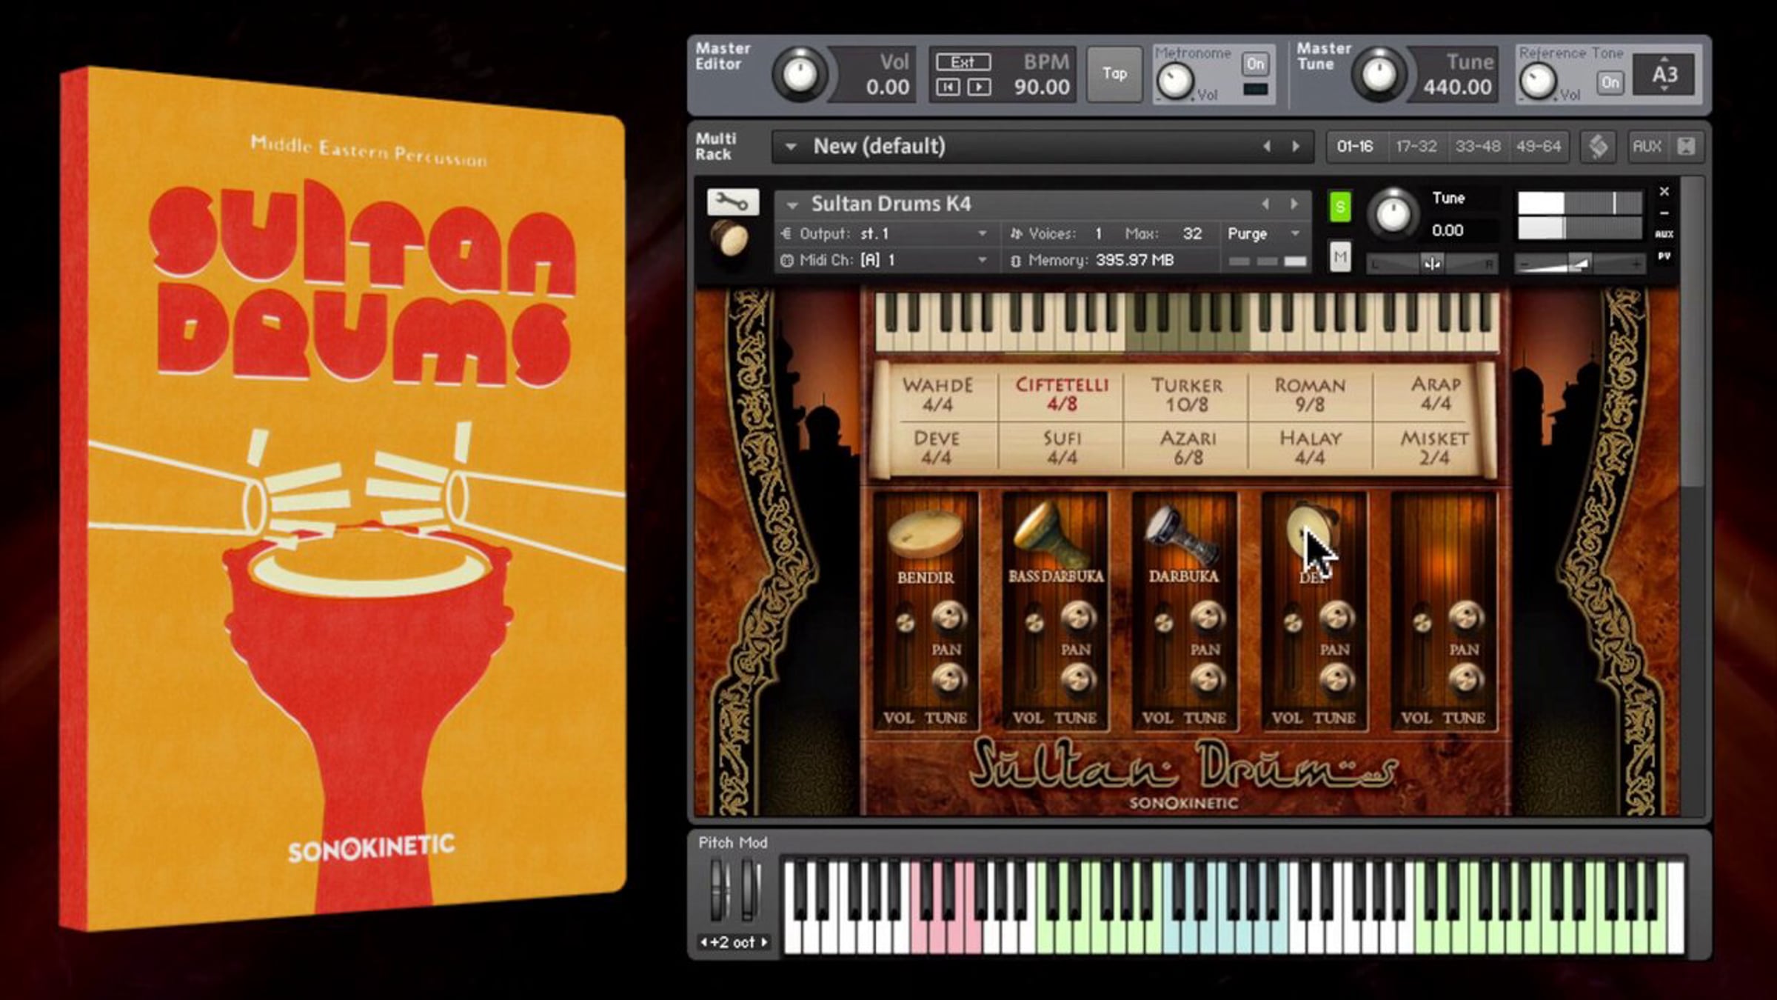The height and width of the screenshot is (1000, 1777).
Task: Expand the New (default) multi dropdown
Action: click(791, 147)
